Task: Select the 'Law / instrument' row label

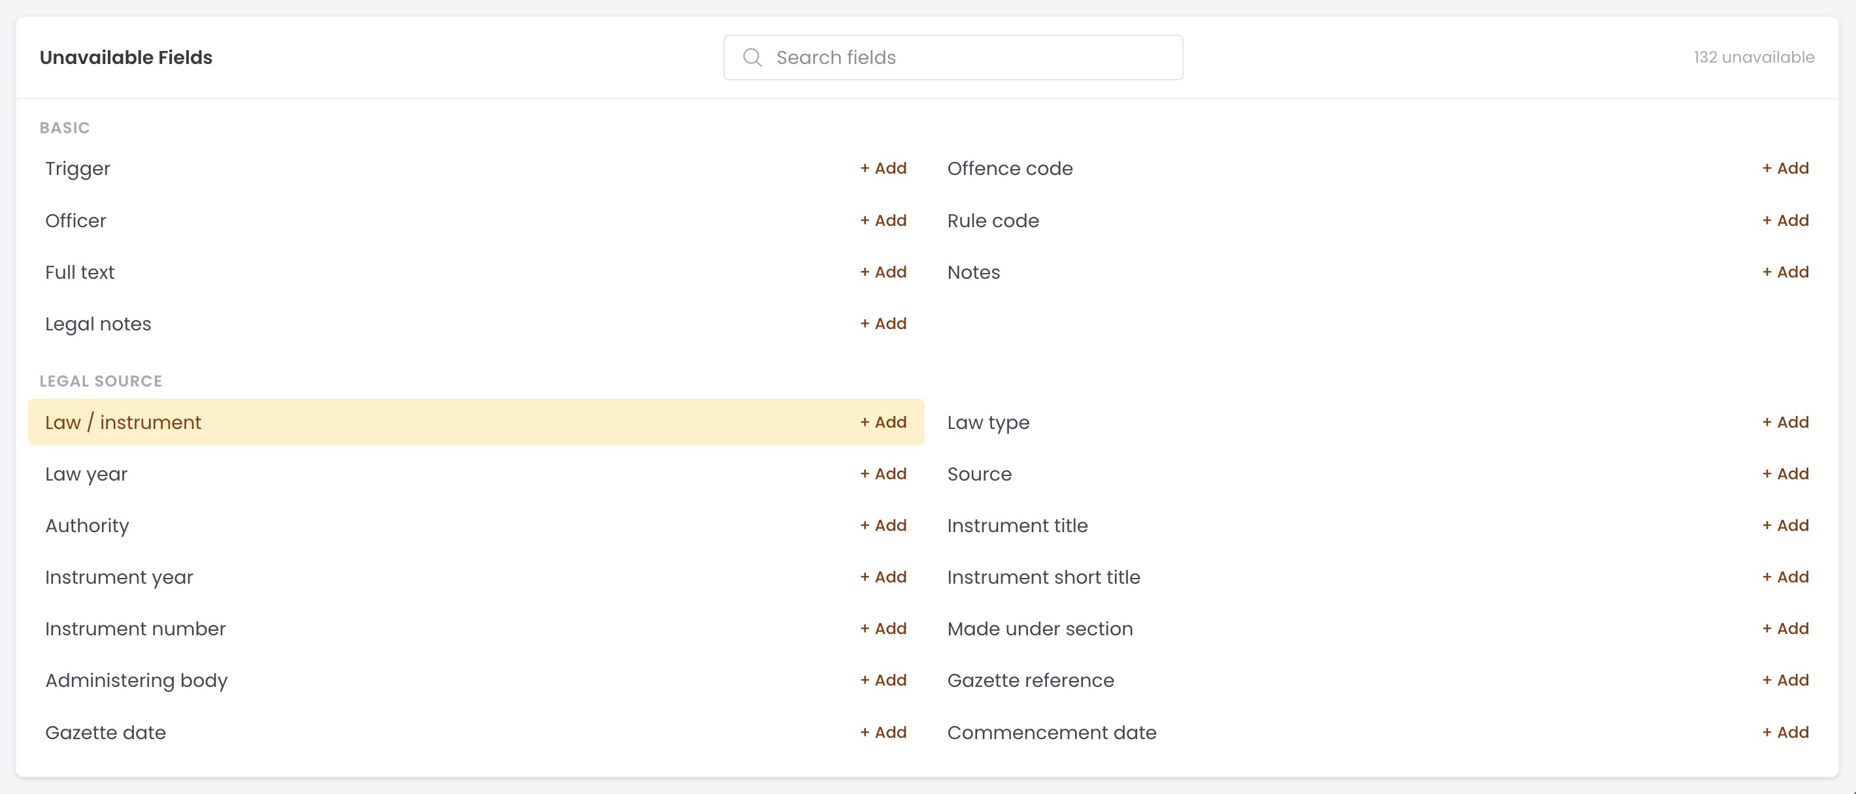Action: coord(124,422)
